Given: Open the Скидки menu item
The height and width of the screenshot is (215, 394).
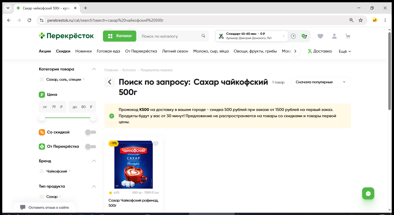Looking at the screenshot, I should point(63,51).
